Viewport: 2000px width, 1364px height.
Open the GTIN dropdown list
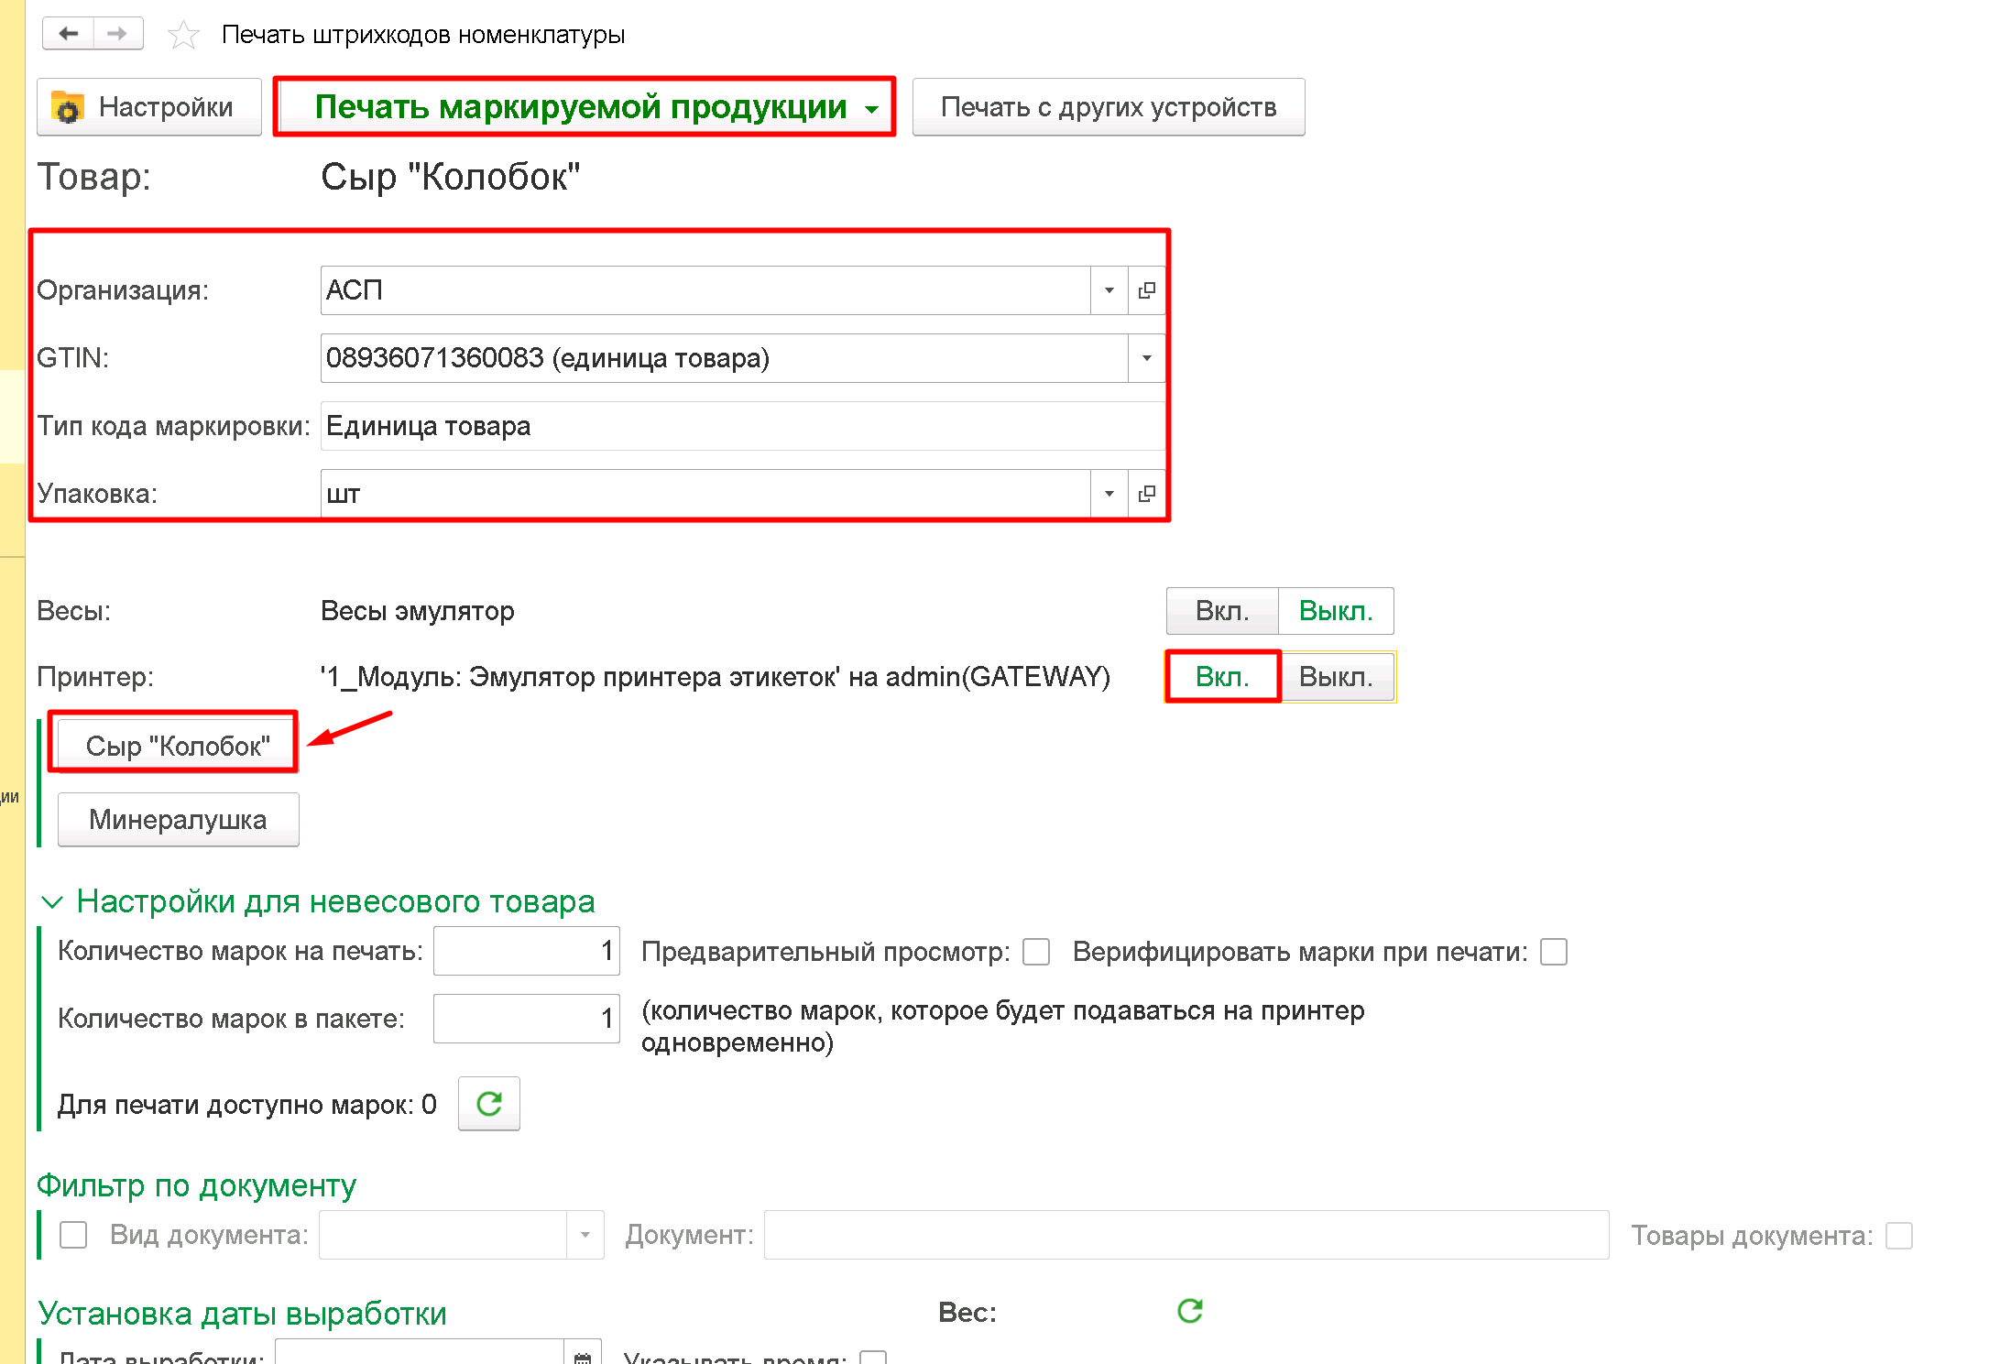pos(1146,358)
